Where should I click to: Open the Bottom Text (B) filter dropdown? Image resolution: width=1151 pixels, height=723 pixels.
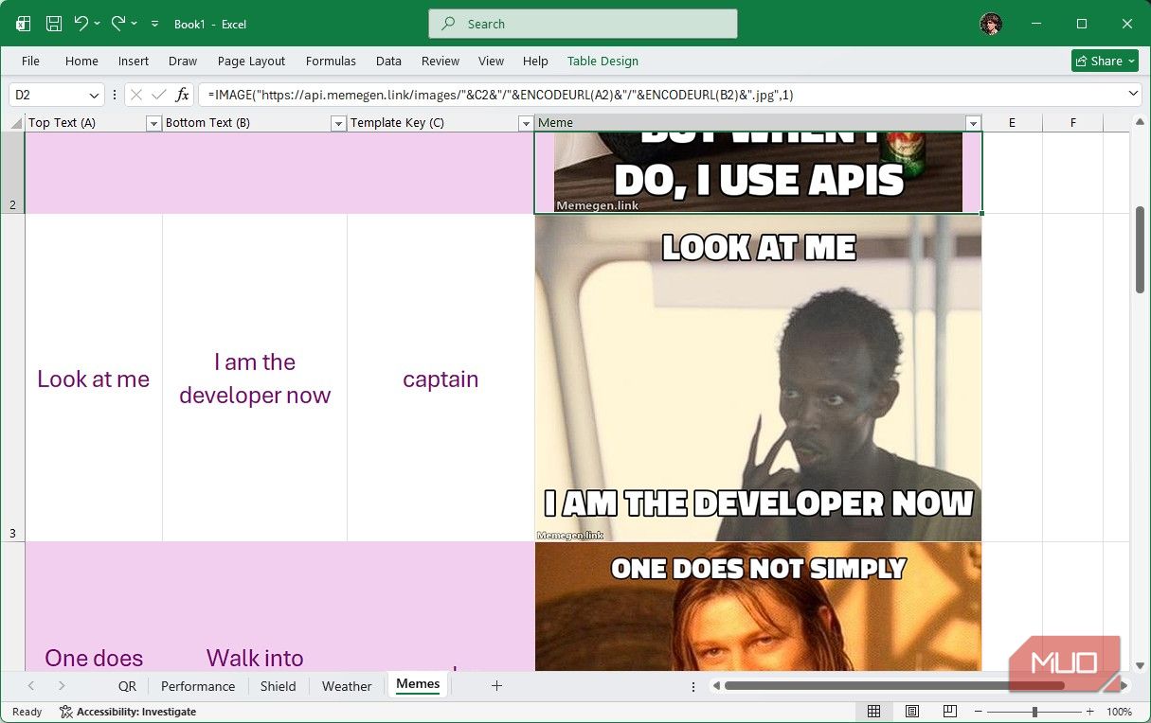(338, 123)
